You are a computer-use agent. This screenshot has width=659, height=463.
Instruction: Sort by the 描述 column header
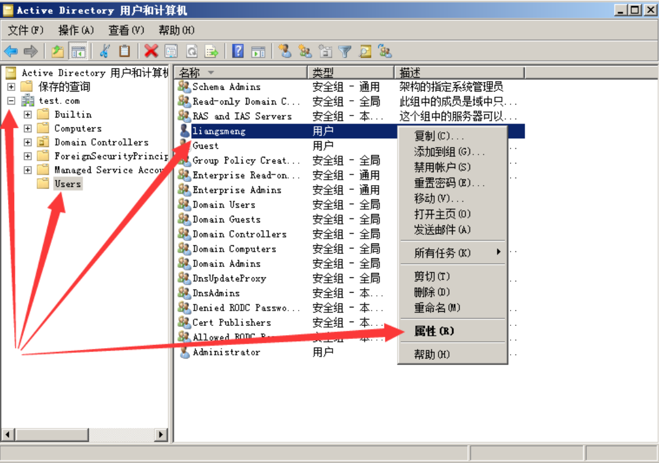(x=460, y=73)
